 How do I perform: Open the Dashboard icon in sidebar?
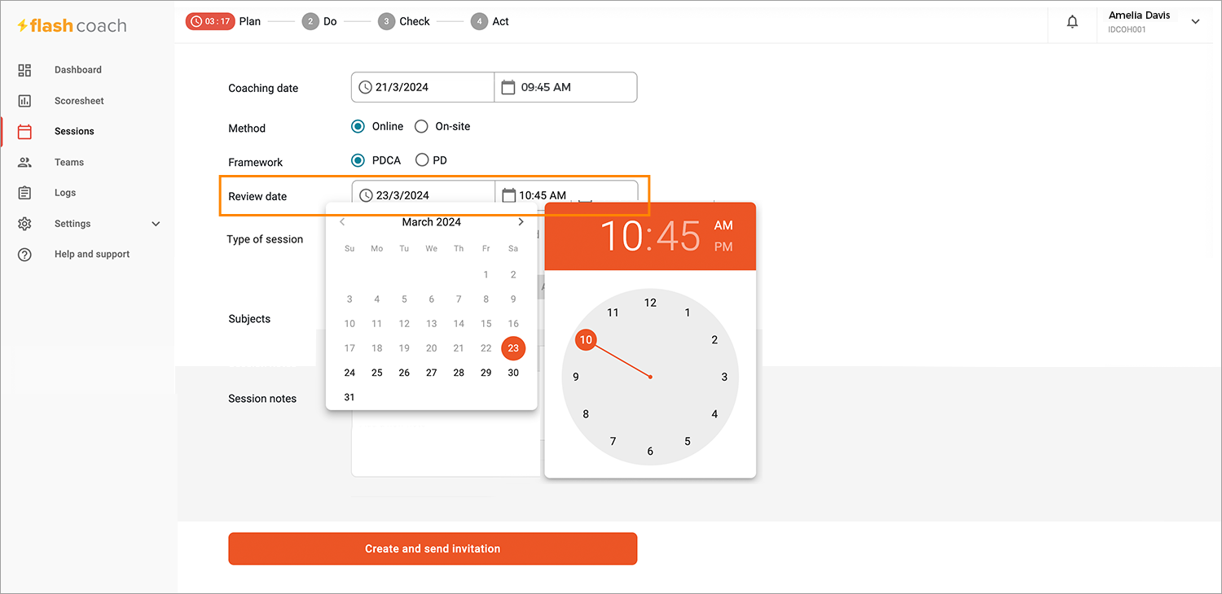(x=24, y=70)
